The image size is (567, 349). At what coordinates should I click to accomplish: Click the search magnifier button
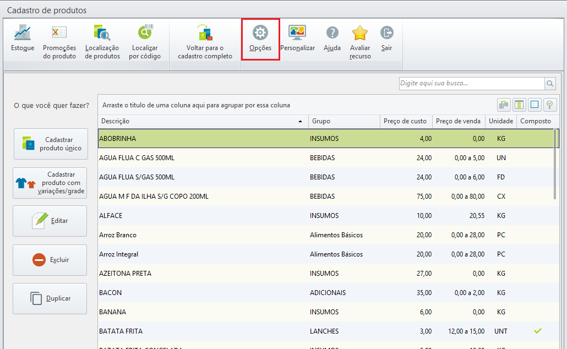click(x=550, y=84)
